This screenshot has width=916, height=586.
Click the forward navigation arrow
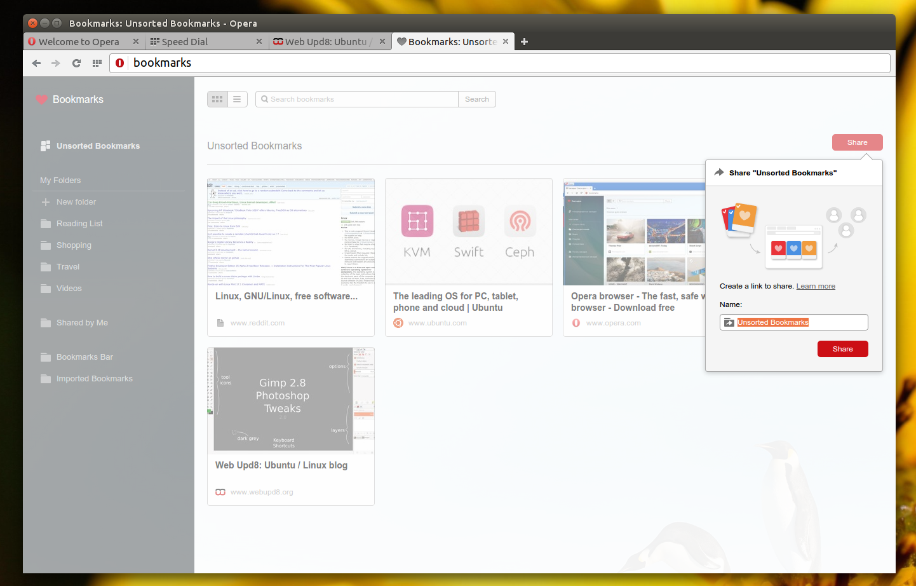click(x=56, y=63)
